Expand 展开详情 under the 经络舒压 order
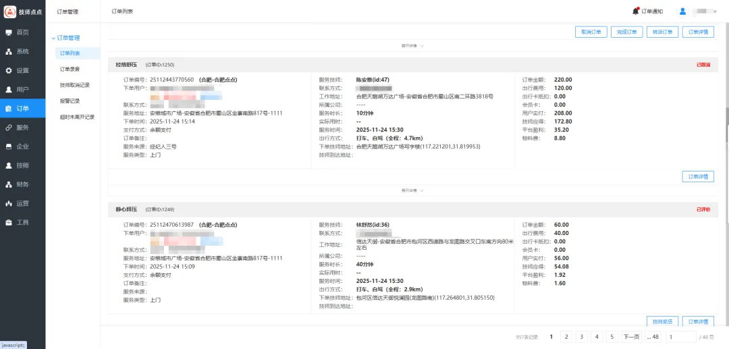Image resolution: width=729 pixels, height=349 pixels. click(412, 190)
